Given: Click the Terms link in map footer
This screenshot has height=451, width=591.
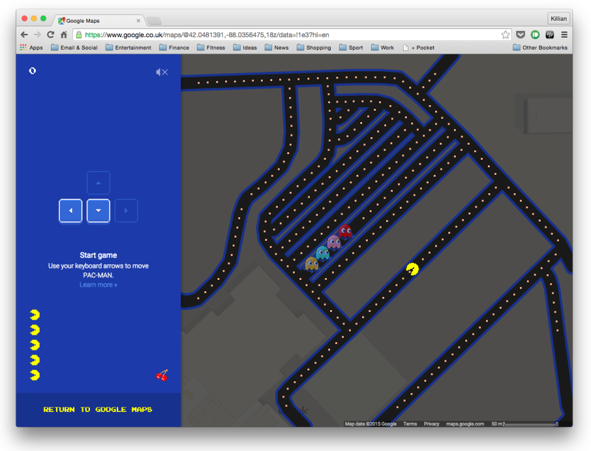Looking at the screenshot, I should pos(410,424).
